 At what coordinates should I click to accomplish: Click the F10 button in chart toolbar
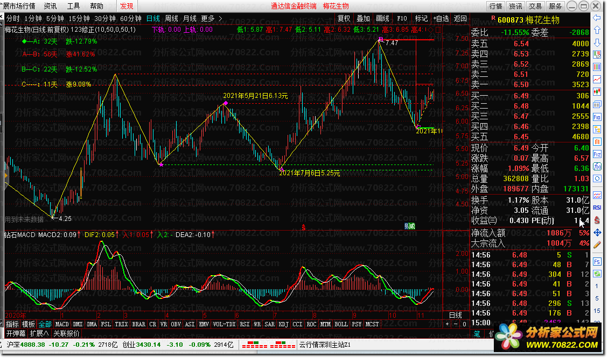click(402, 19)
